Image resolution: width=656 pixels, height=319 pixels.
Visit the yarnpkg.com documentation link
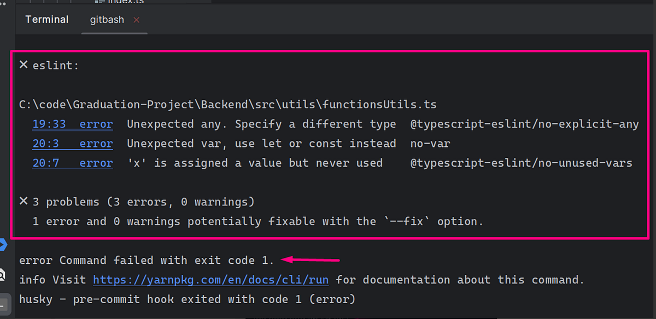pyautogui.click(x=210, y=279)
